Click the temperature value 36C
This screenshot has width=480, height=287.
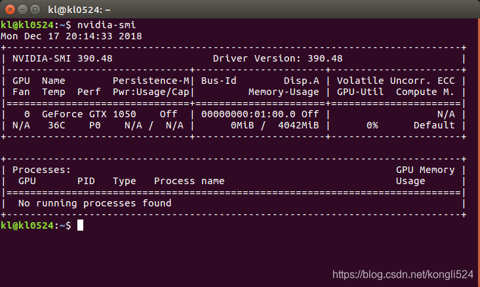(56, 125)
